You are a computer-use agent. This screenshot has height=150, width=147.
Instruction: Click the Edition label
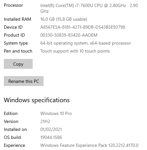tap(11, 113)
